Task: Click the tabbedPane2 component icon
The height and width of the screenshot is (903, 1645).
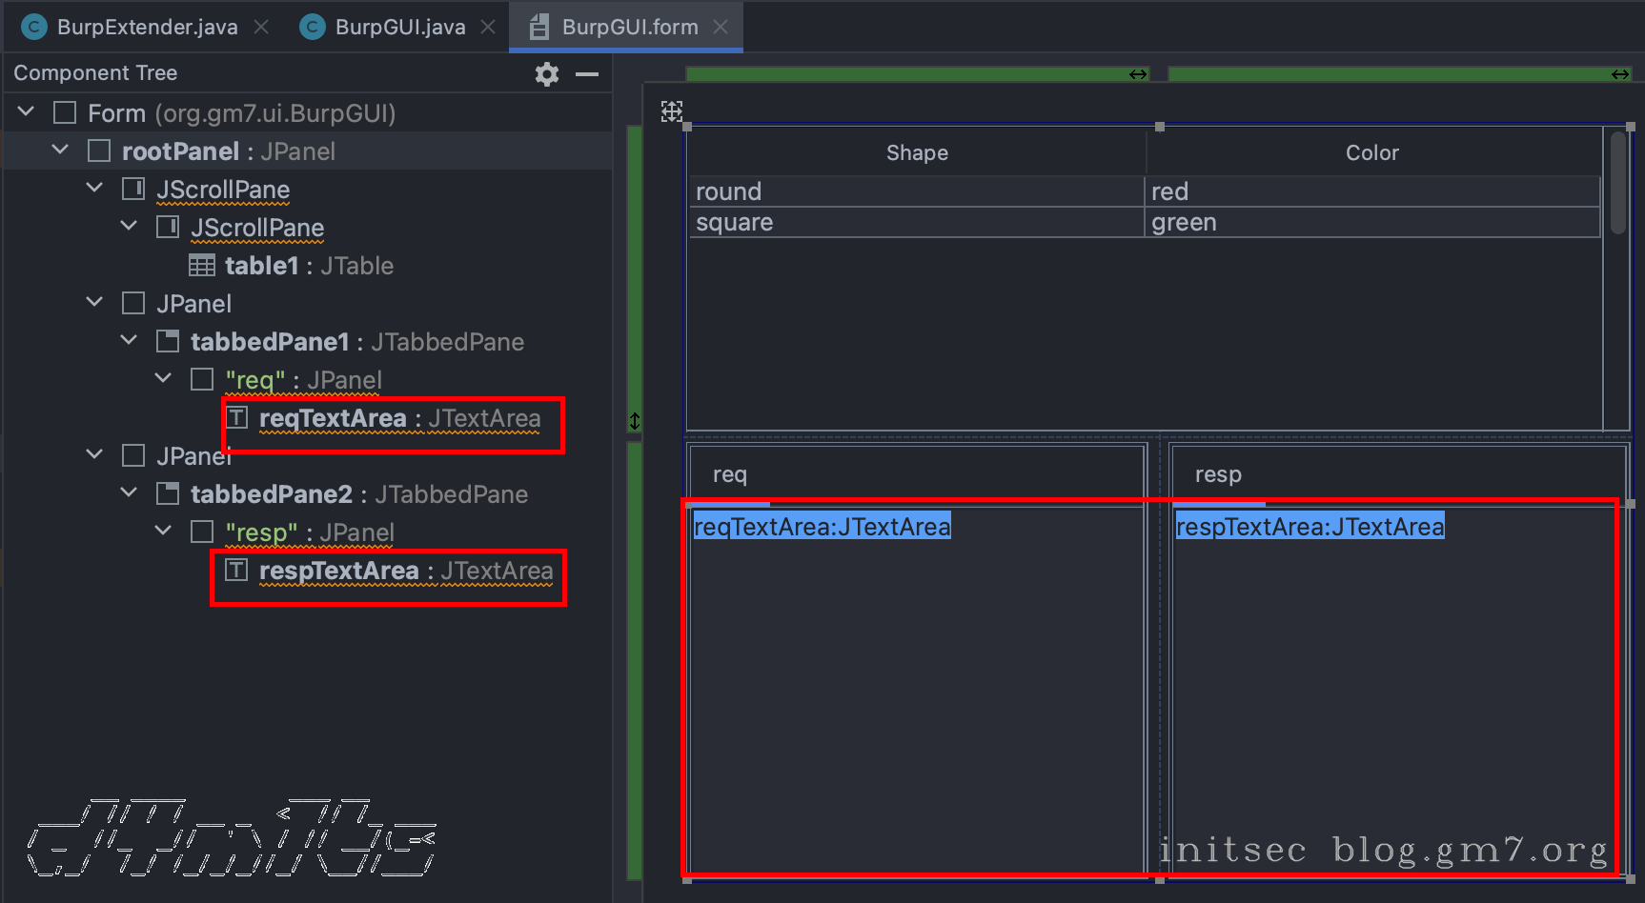Action: click(x=168, y=494)
